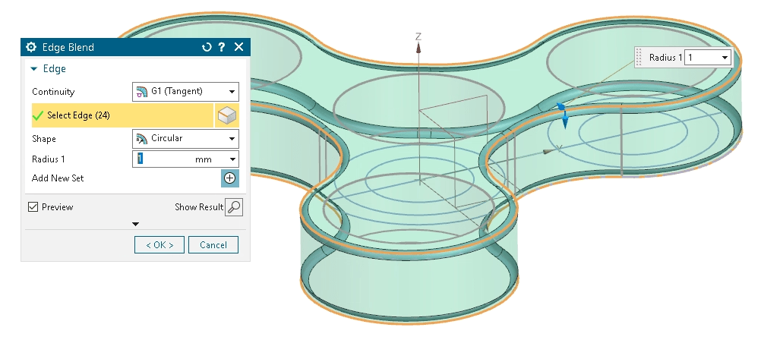Expand more options arrow below Preview
This screenshot has height=340, width=761.
click(135, 224)
